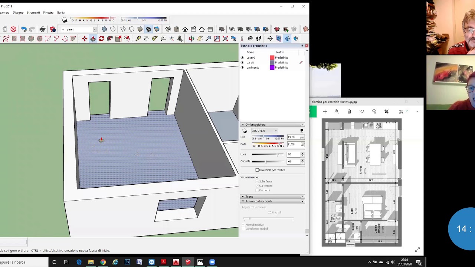Select the Walk footprints tool

[x=259, y=39]
